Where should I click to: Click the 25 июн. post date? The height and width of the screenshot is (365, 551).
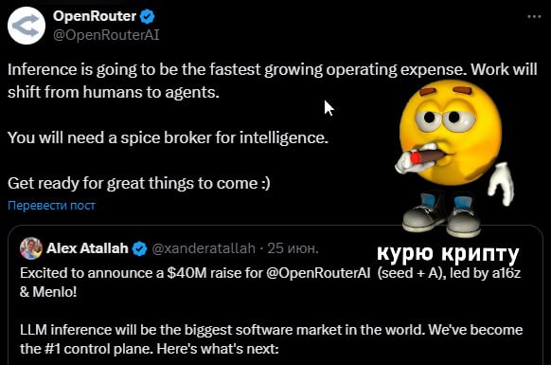coord(293,248)
